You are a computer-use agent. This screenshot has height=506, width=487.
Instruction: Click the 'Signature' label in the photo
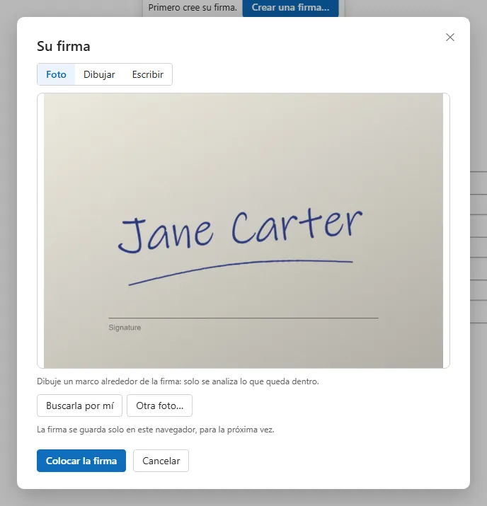[x=125, y=328]
